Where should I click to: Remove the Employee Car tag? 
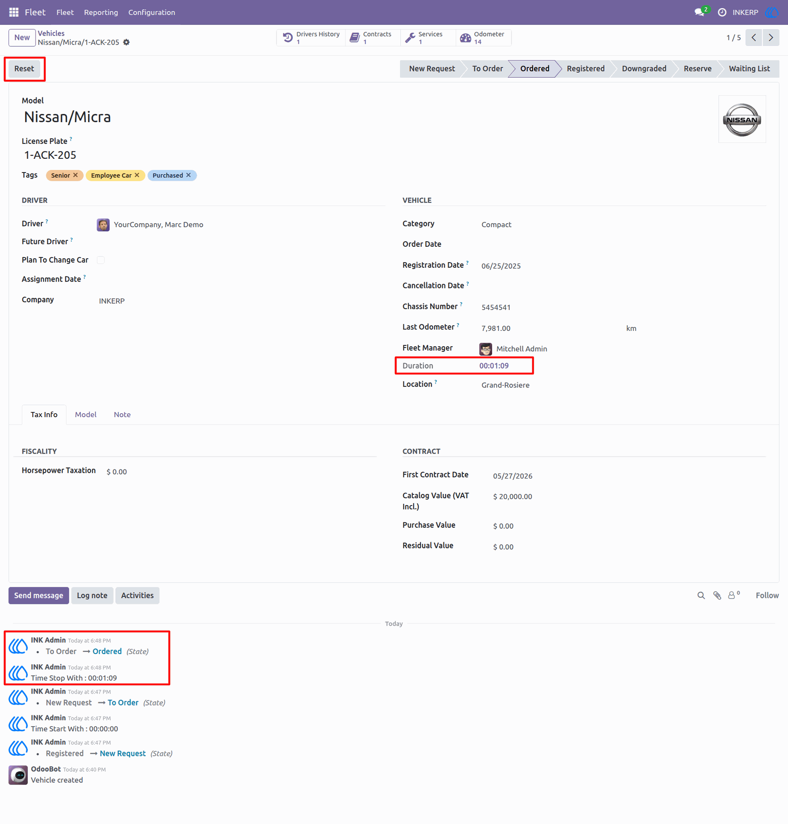[x=137, y=175]
